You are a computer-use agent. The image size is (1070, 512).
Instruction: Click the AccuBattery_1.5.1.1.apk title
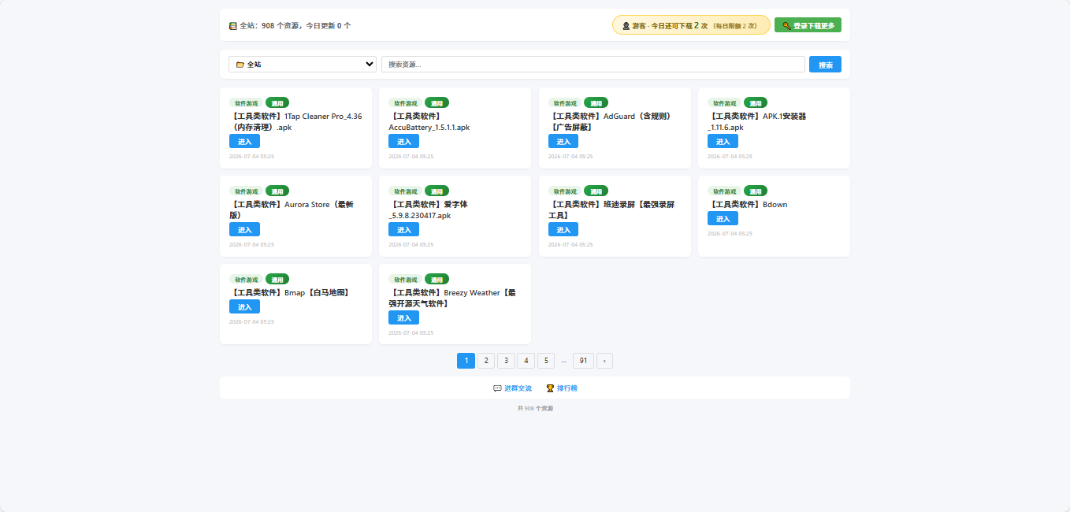[429, 121]
